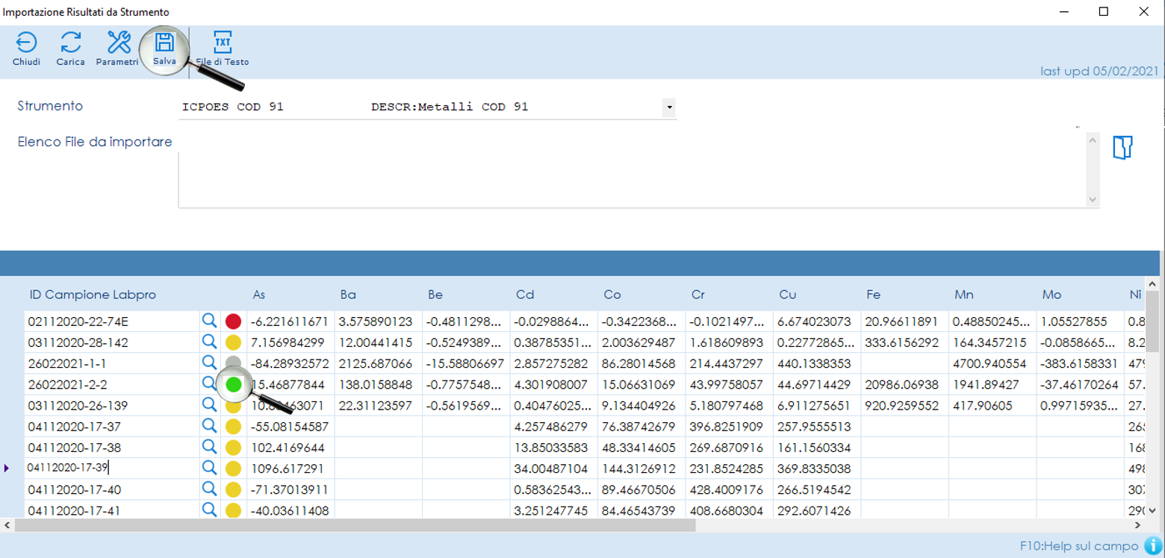Click the Strumento combo box showing ICPOES COD 91
1165x558 pixels.
tap(428, 107)
